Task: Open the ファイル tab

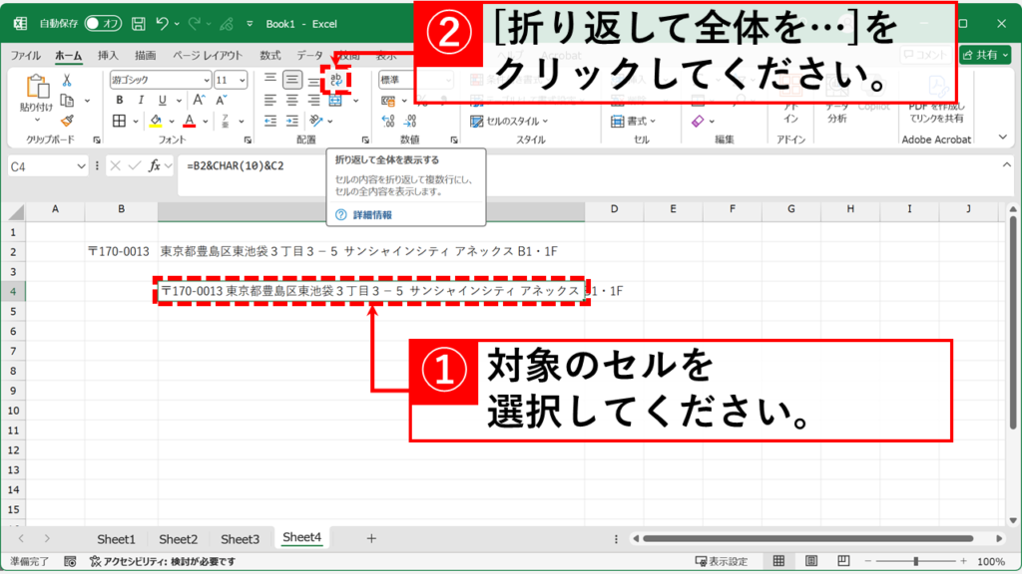Action: pyautogui.click(x=25, y=56)
